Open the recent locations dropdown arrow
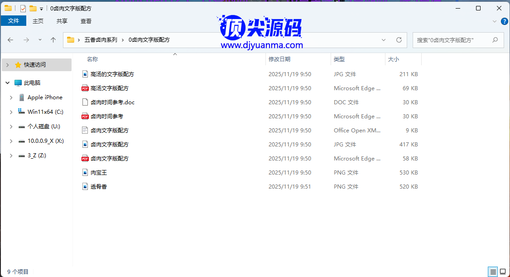510x277 pixels. [x=40, y=40]
